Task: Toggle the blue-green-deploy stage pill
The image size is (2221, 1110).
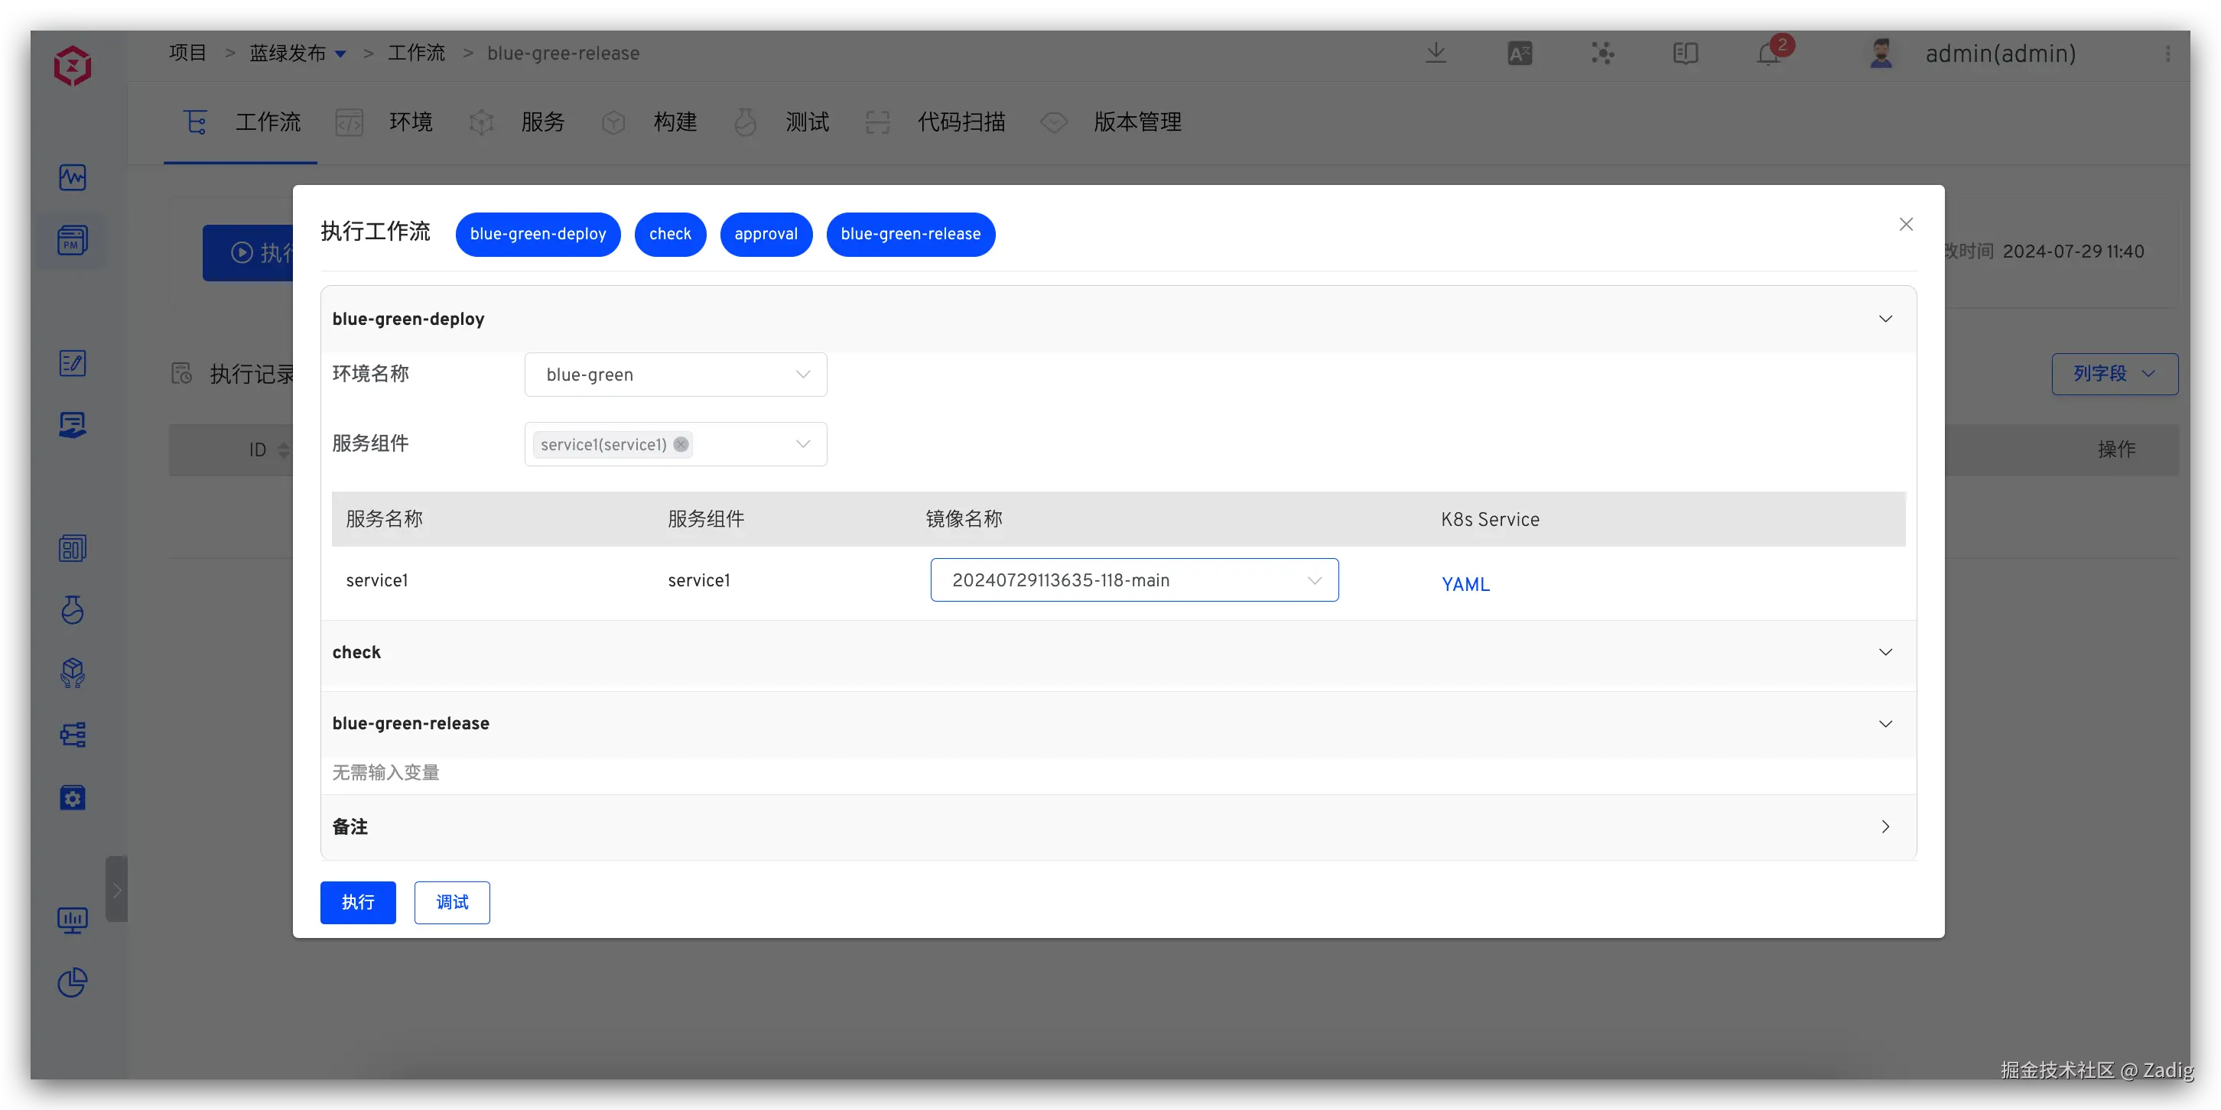Action: pos(538,235)
